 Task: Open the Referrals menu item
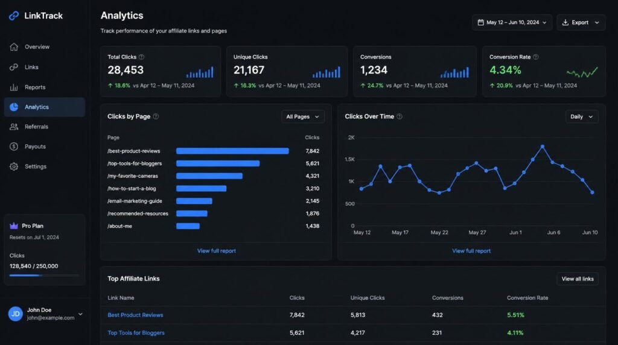45,127
